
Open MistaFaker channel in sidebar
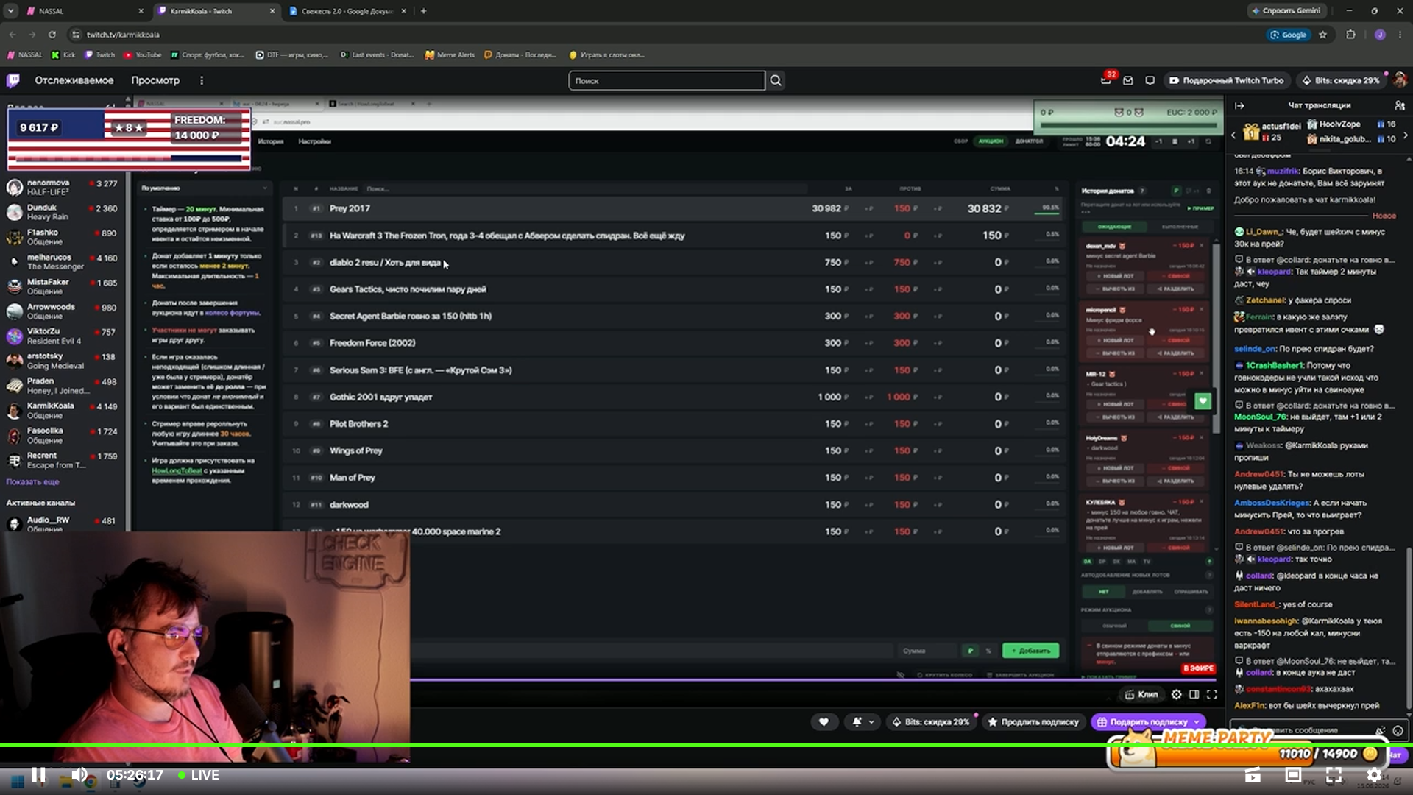click(x=62, y=286)
